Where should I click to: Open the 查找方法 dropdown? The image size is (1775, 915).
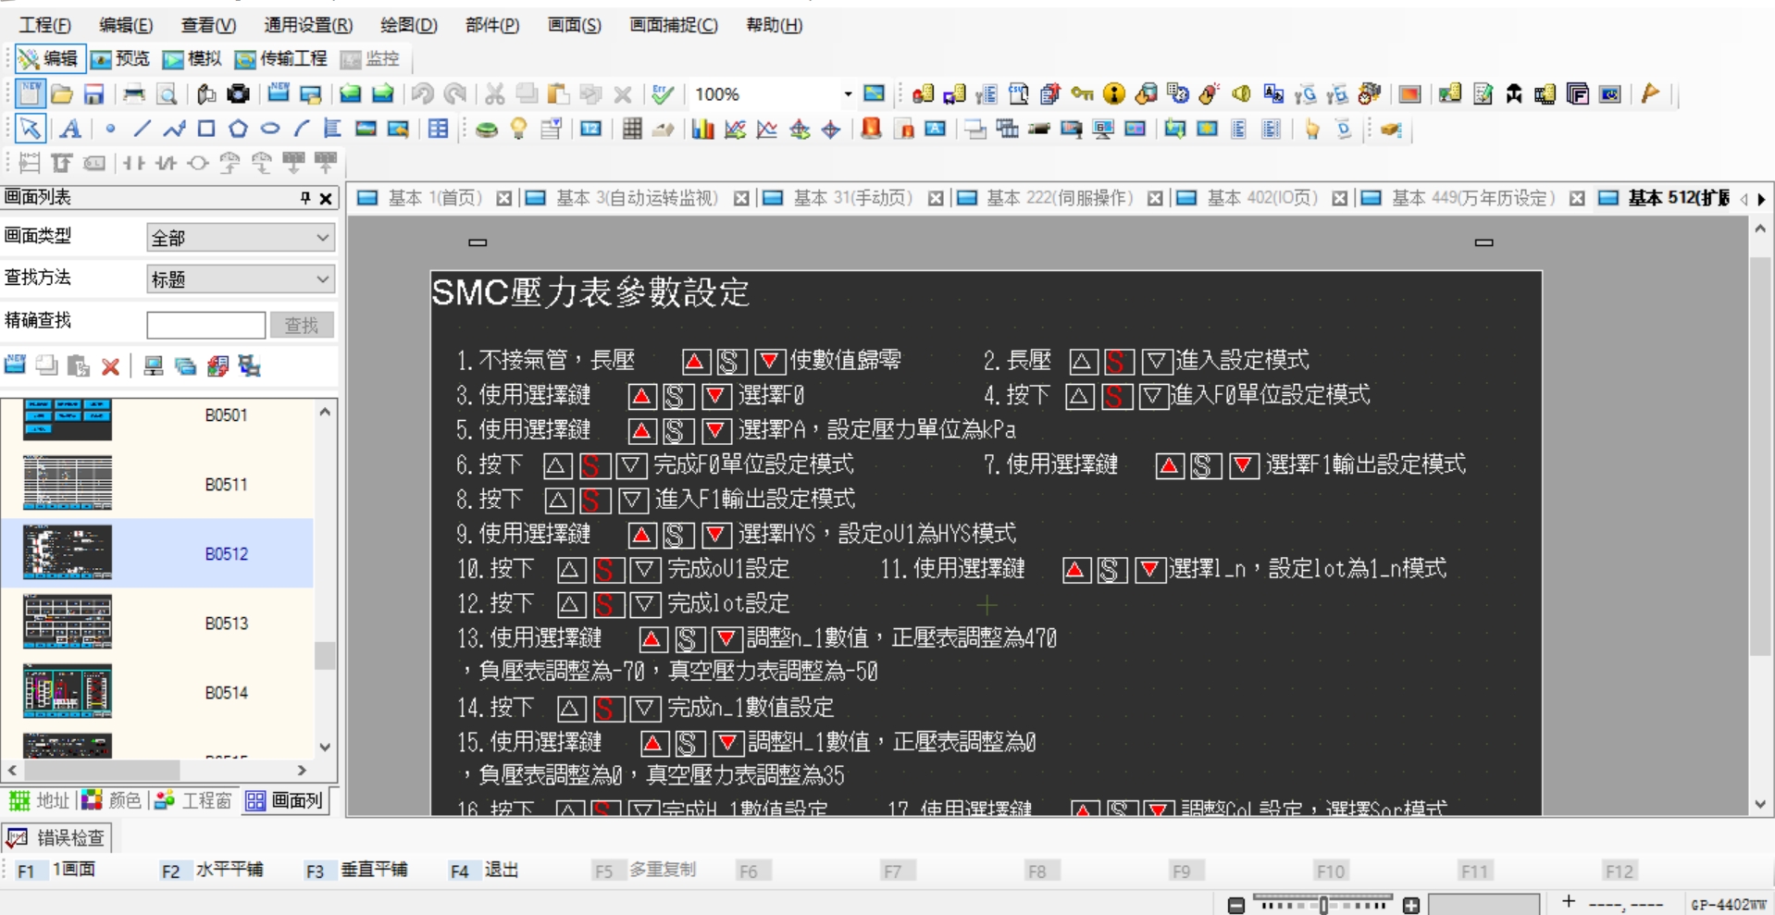(241, 278)
